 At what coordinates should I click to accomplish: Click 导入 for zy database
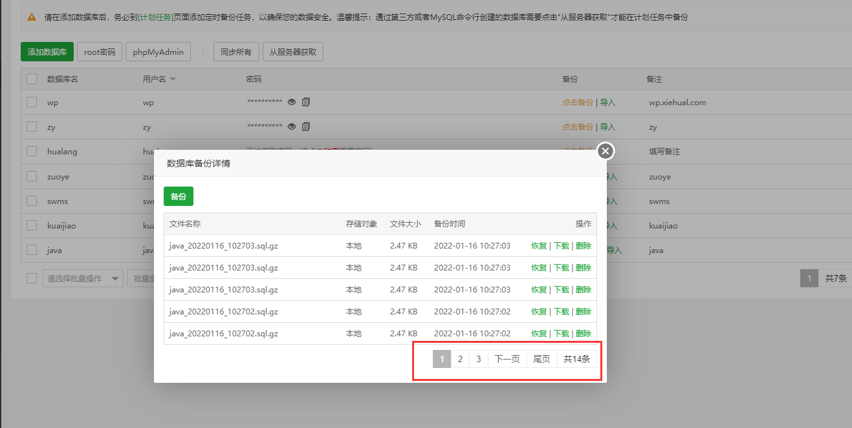point(607,127)
